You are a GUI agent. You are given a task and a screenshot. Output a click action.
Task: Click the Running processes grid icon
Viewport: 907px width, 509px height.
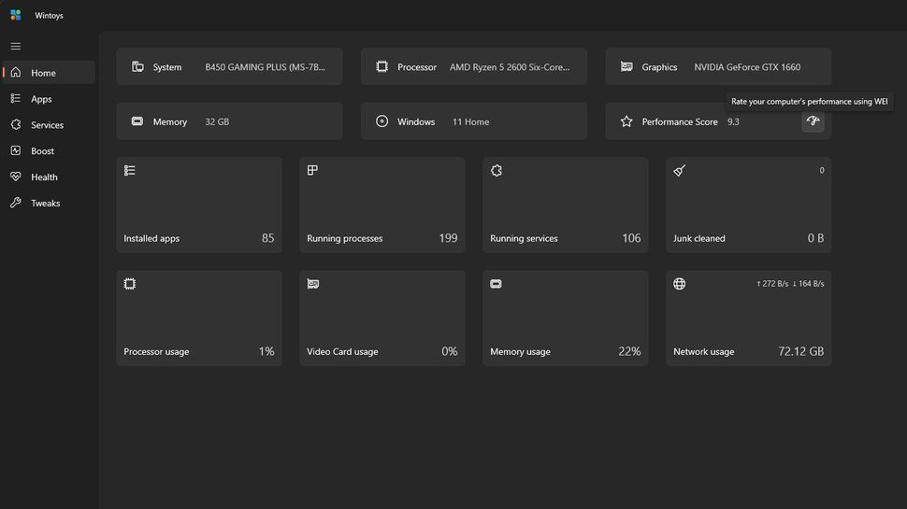[x=312, y=170]
